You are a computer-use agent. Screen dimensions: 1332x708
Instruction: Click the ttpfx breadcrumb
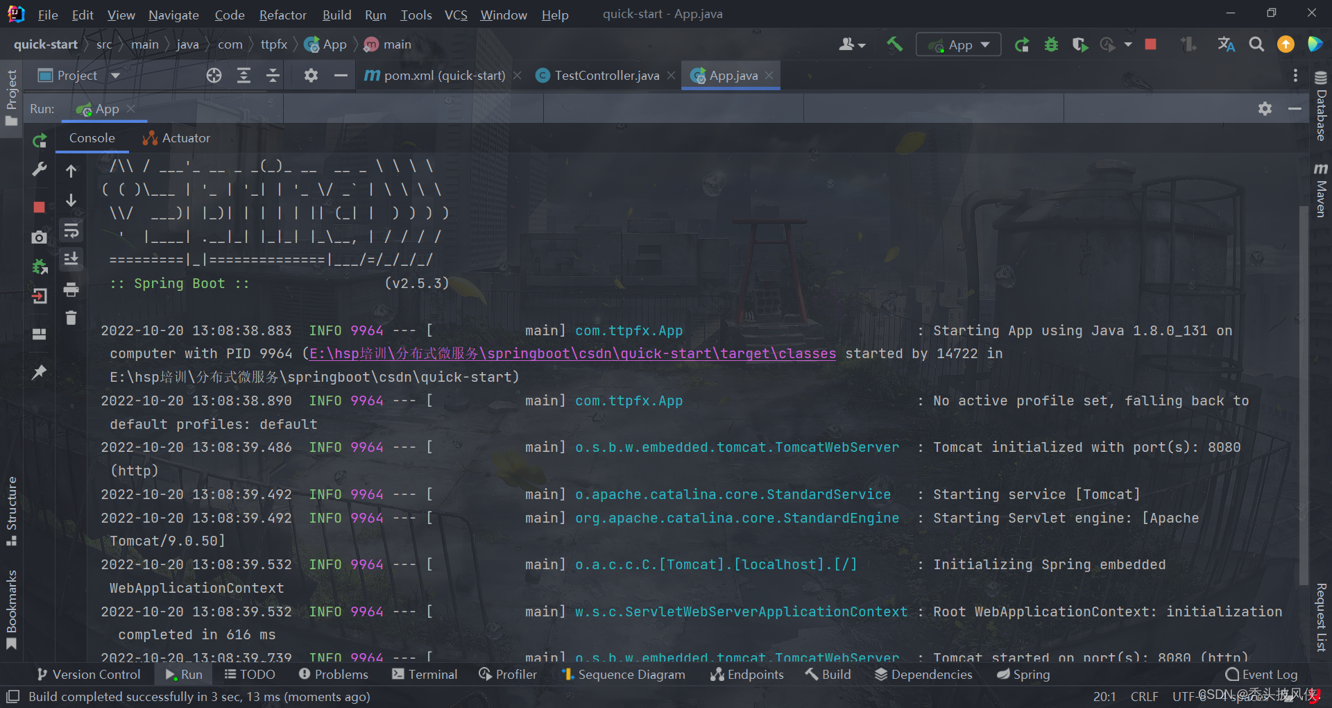[273, 44]
